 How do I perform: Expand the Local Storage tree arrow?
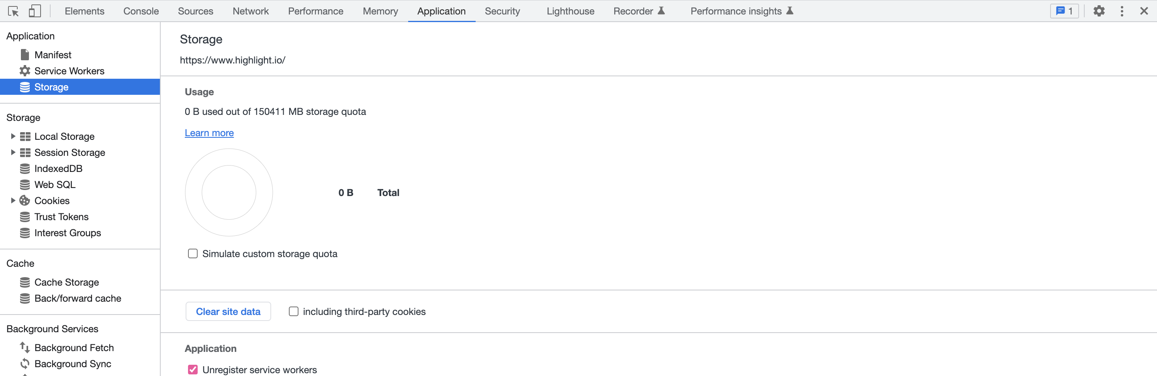click(13, 137)
